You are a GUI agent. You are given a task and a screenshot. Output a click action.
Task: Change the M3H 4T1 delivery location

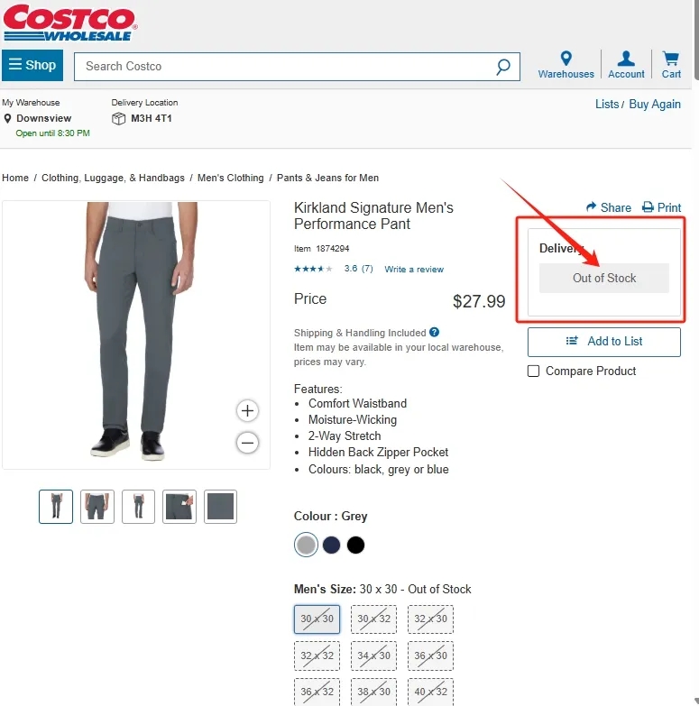click(x=152, y=118)
